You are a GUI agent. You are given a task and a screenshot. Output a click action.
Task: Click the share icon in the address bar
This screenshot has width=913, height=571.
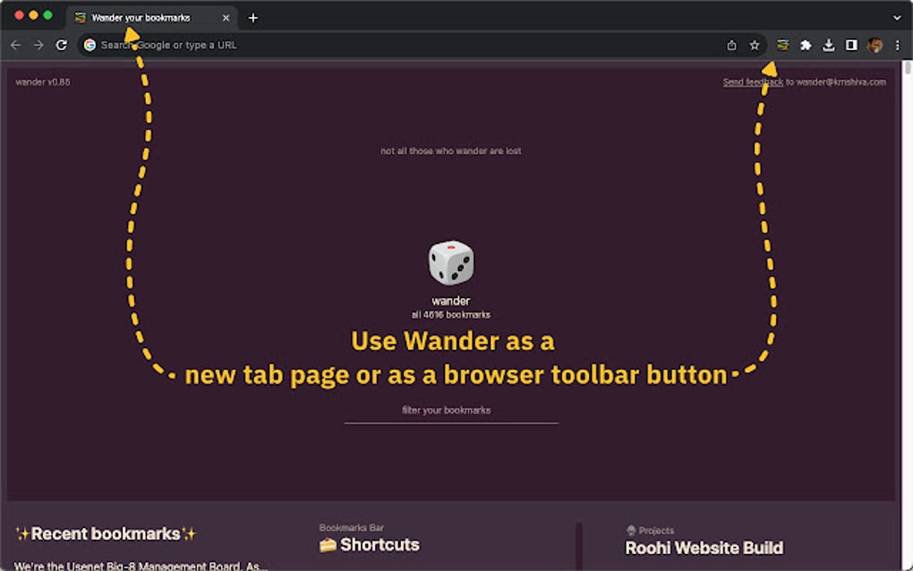732,44
